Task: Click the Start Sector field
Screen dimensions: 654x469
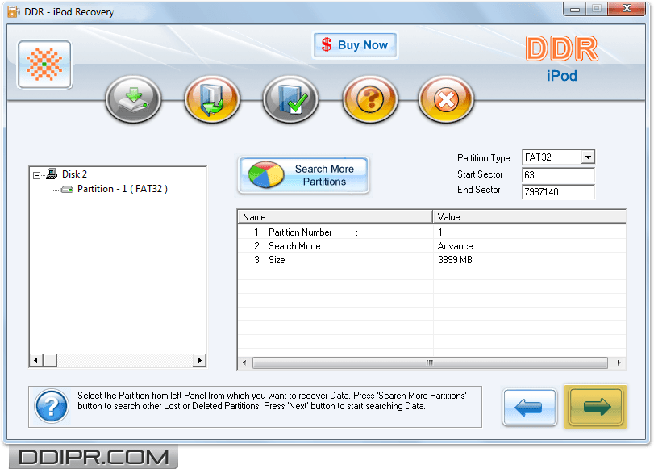Action: click(558, 174)
